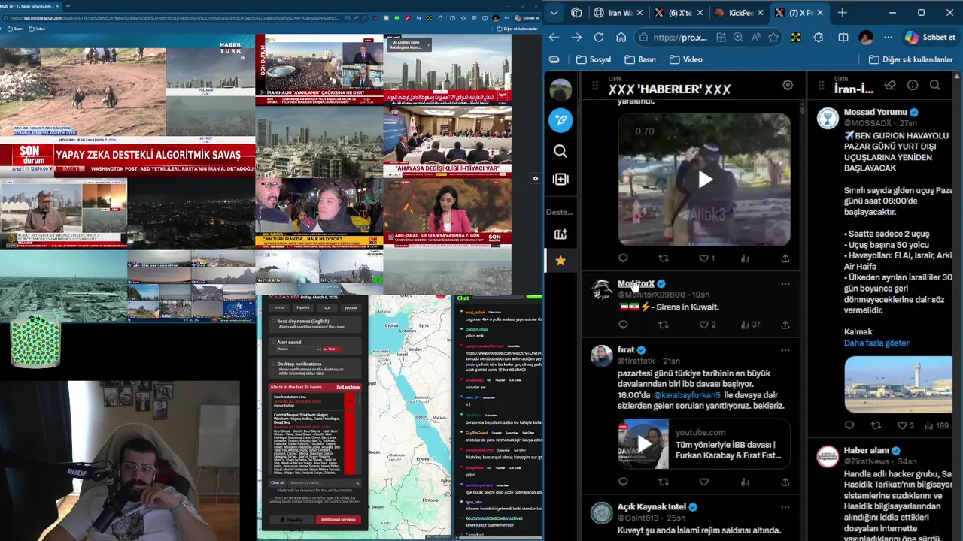Open the Basın bookmarks folder
Screen dimensions: 963x541
tap(640, 59)
